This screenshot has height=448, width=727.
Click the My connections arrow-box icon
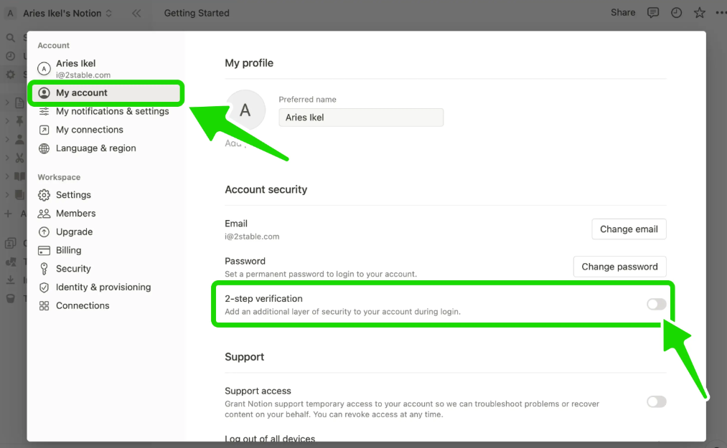[x=44, y=130]
